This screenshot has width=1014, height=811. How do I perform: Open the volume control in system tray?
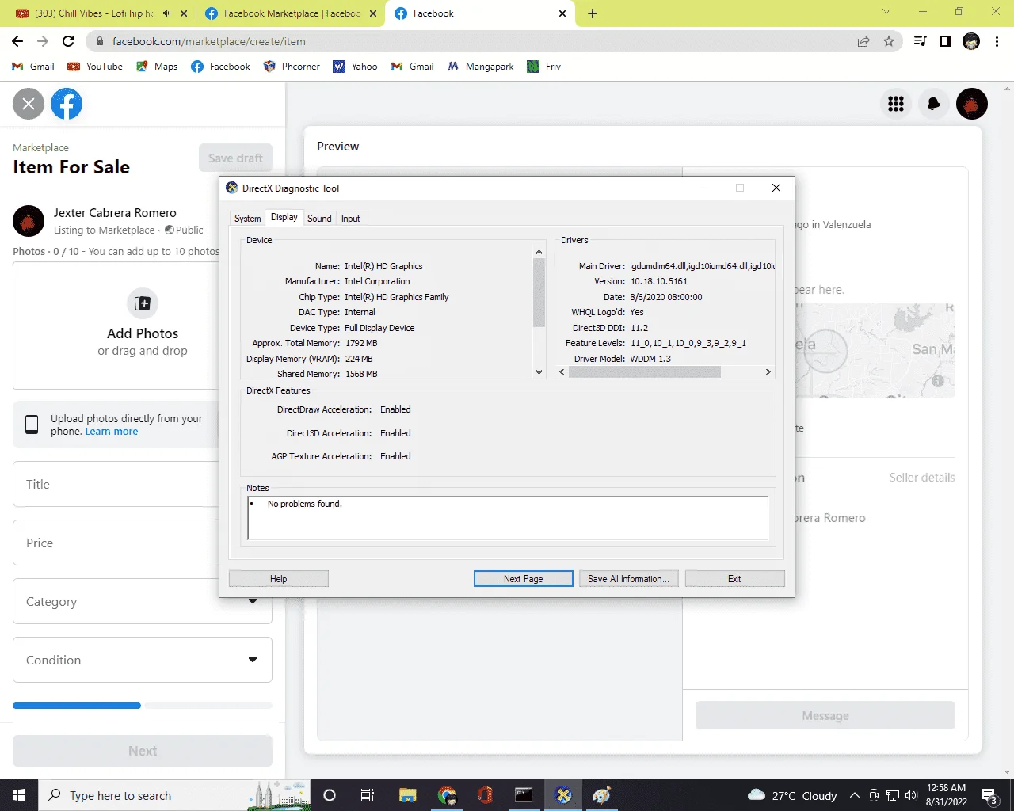click(911, 795)
